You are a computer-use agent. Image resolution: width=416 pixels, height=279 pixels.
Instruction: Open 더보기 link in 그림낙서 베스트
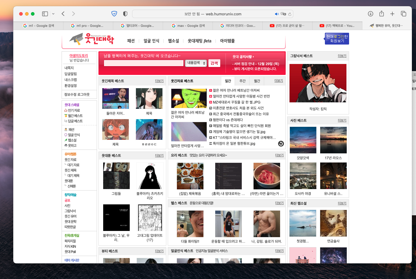[342, 56]
